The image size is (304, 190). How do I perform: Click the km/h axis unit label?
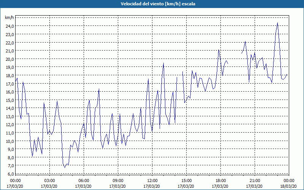click(x=9, y=17)
